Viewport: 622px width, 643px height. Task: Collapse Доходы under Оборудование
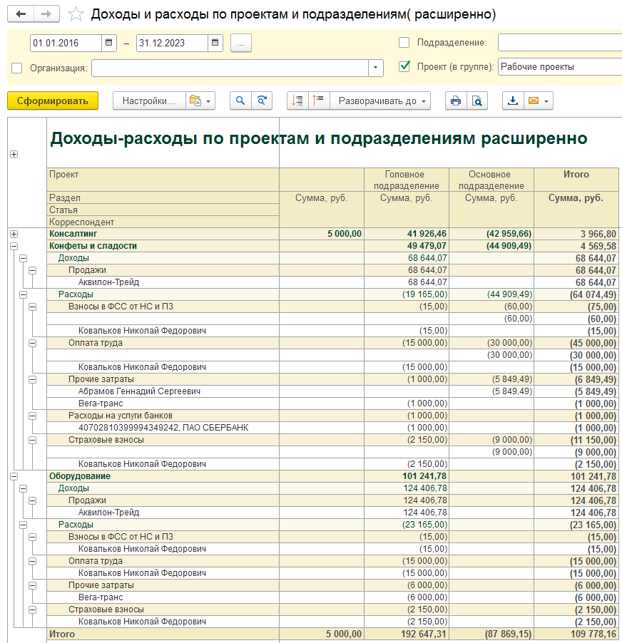pyautogui.click(x=24, y=488)
